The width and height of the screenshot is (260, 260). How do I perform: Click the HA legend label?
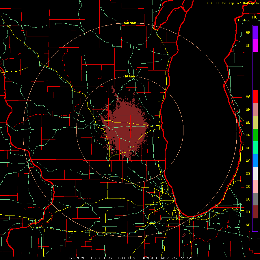(x=248, y=97)
